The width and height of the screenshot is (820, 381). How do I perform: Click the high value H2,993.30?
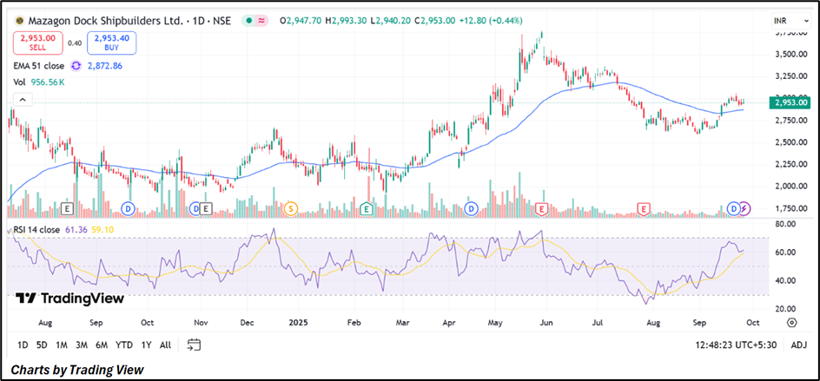(x=345, y=21)
